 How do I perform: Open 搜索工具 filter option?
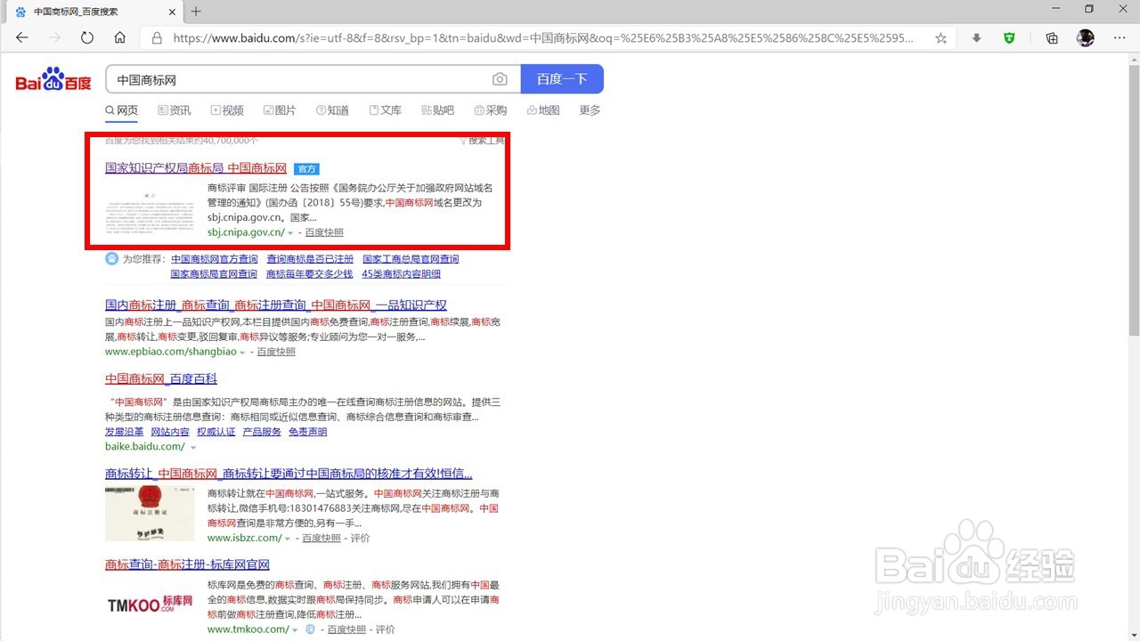[482, 141]
